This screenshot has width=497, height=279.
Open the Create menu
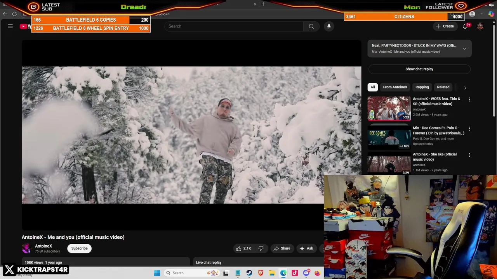point(445,26)
